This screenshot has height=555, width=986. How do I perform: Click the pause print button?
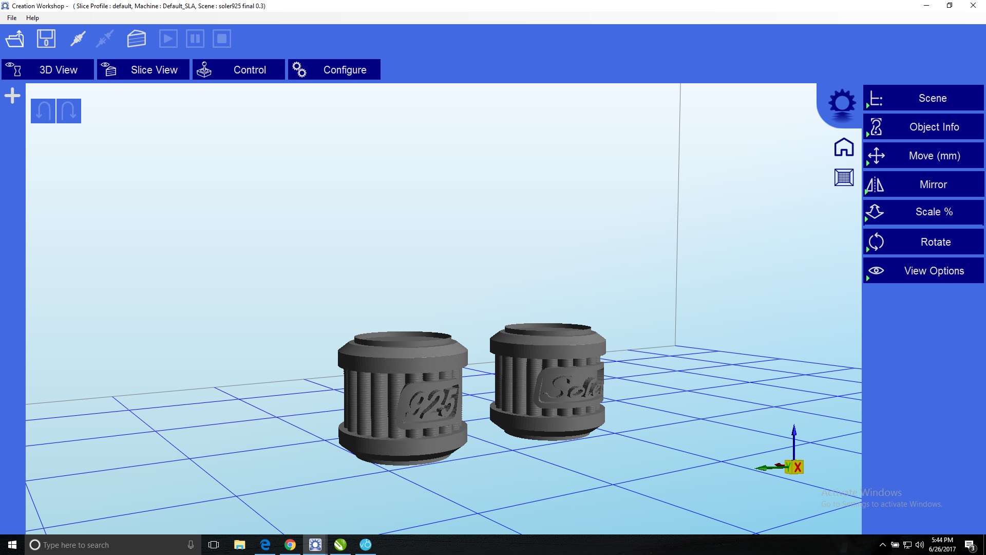click(x=195, y=39)
